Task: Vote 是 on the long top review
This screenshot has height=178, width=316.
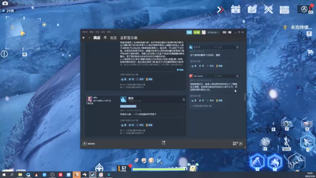Action: pos(124,80)
